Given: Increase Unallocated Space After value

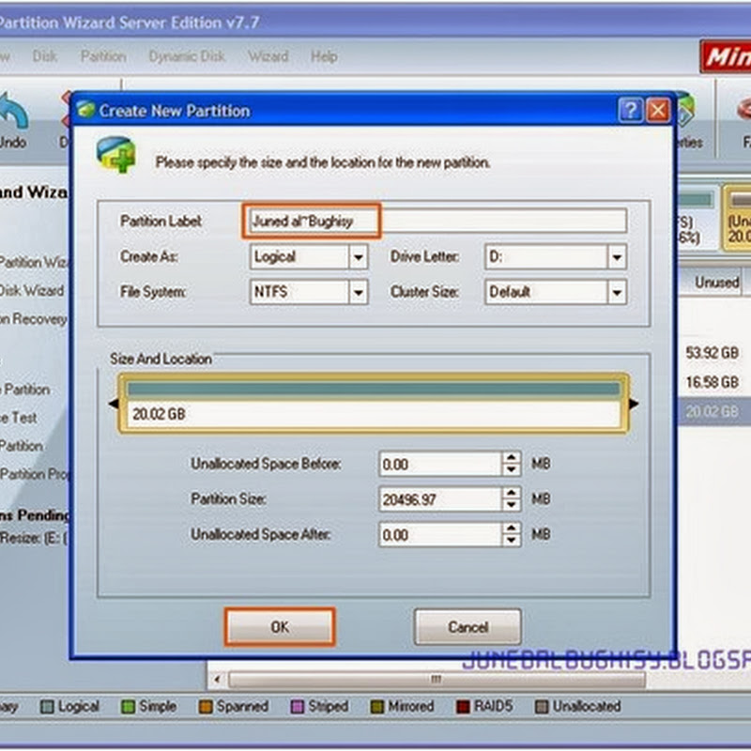Looking at the screenshot, I should 511,529.
